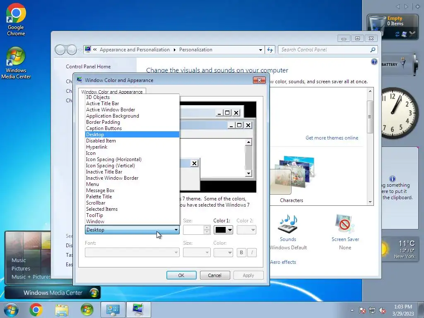
Task: Switch to Control Panel taskbar item
Action: tap(113, 310)
